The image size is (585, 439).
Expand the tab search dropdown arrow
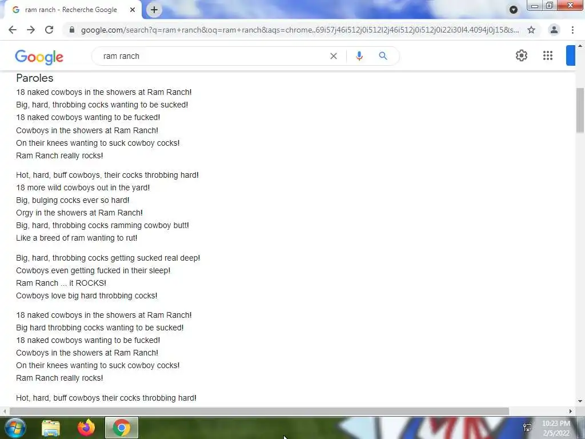pyautogui.click(x=514, y=10)
